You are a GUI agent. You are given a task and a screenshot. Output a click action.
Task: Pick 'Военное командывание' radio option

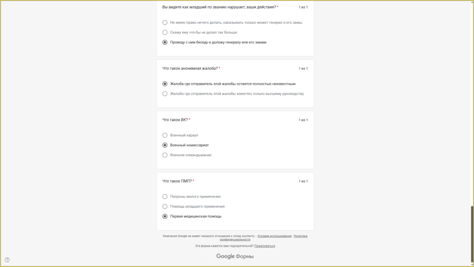(165, 155)
